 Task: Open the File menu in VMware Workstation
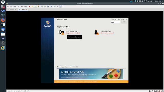7,6
